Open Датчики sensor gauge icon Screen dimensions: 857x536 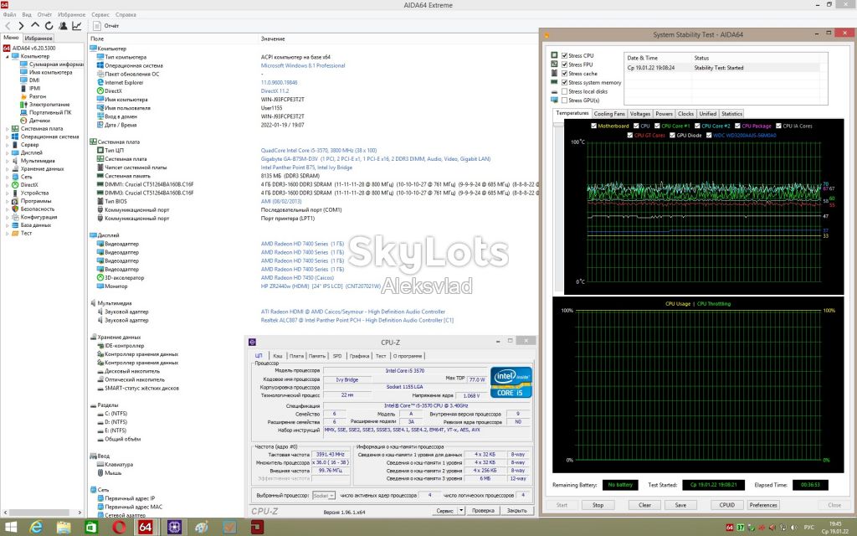click(x=23, y=121)
